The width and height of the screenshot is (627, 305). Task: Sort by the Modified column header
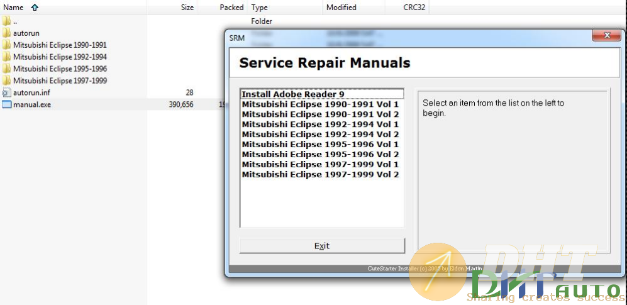coord(354,7)
